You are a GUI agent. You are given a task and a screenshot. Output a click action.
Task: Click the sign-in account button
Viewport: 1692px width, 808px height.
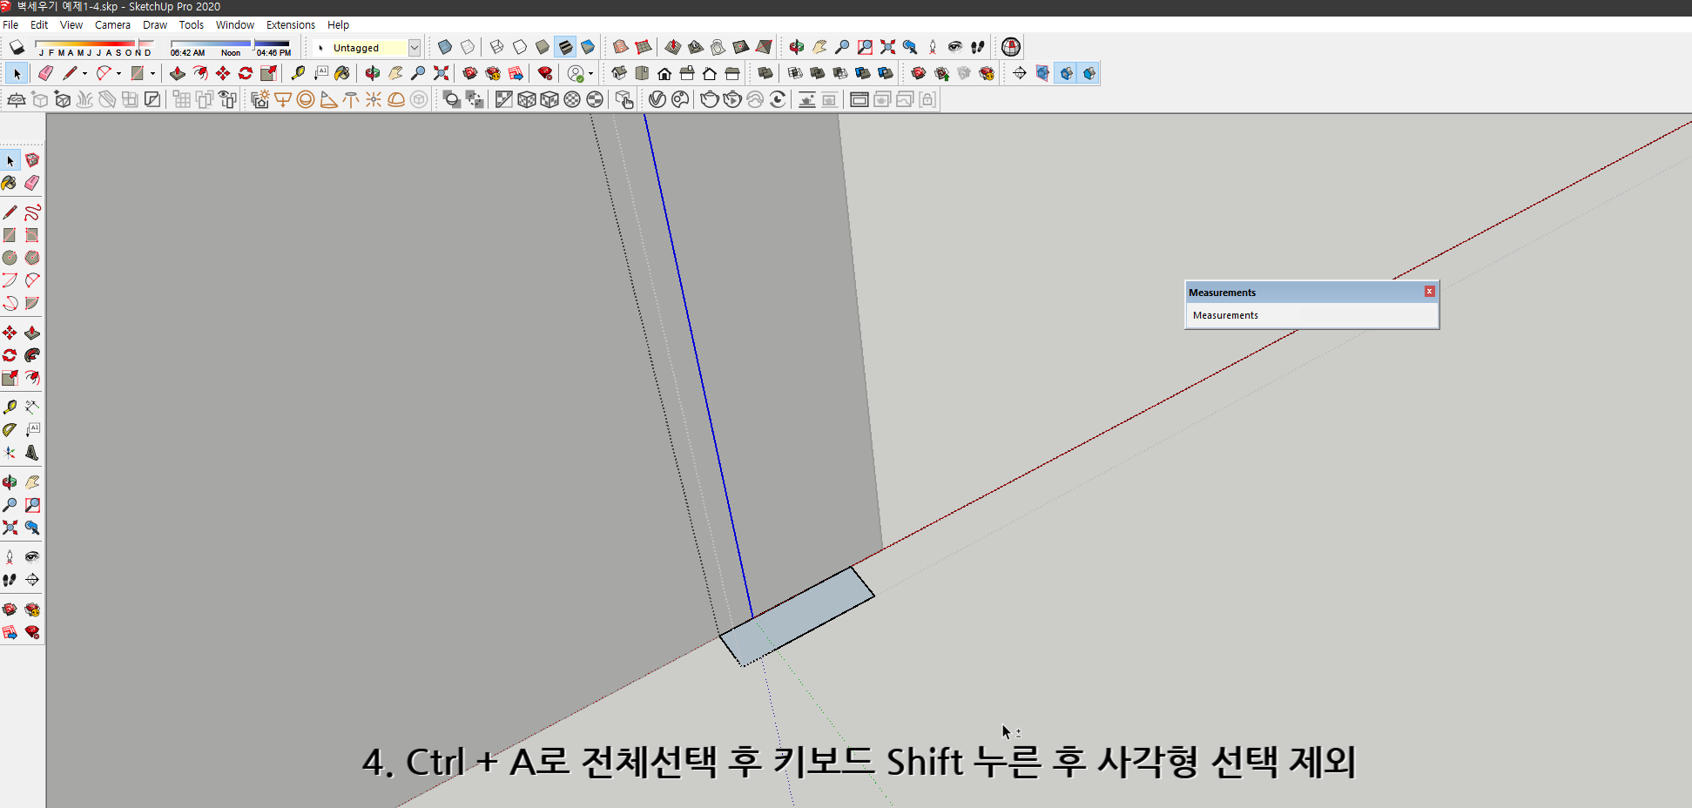click(575, 73)
